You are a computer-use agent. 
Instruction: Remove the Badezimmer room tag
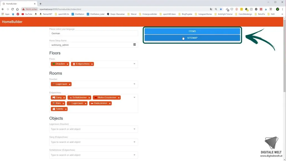click(x=110, y=103)
